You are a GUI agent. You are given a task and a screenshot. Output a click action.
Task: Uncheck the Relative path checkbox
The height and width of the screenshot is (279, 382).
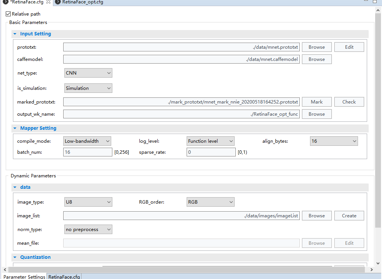coord(8,14)
